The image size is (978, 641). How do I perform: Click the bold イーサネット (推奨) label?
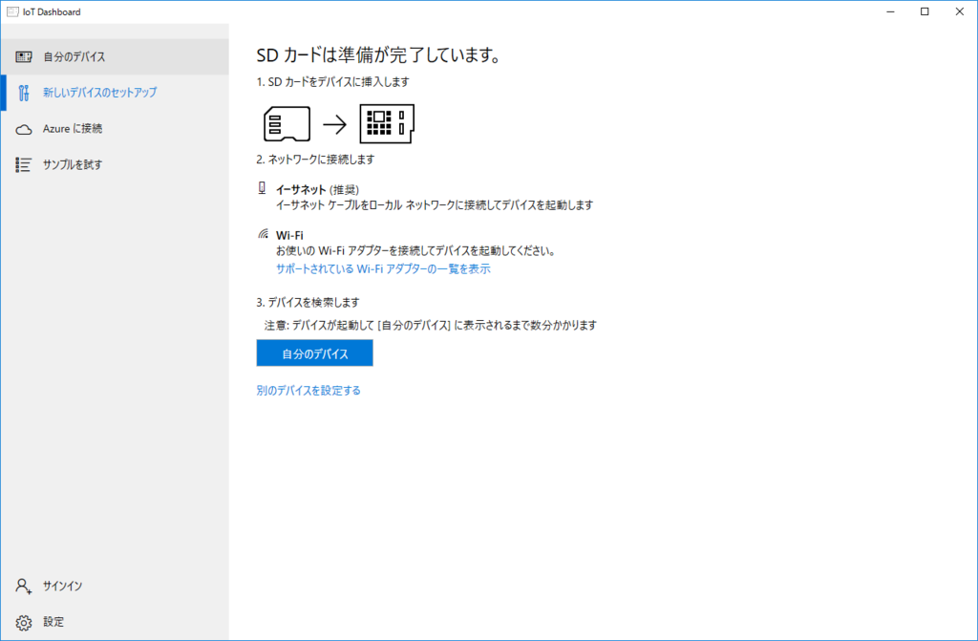(x=317, y=190)
